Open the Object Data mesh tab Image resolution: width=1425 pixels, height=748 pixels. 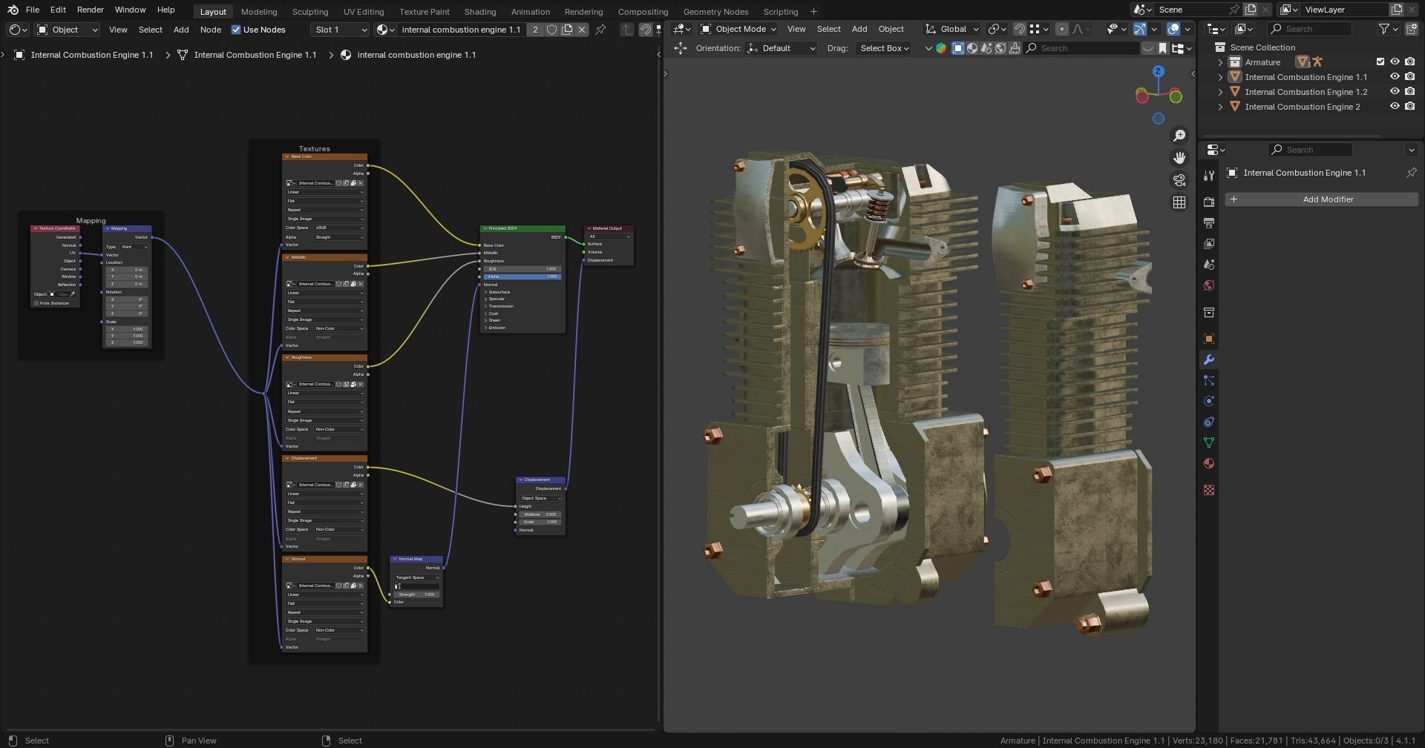tap(1208, 443)
